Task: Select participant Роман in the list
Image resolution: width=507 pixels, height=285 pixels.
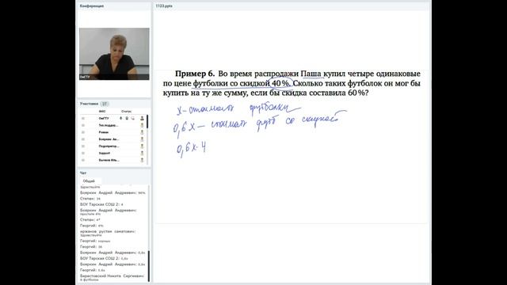Action: coord(104,132)
